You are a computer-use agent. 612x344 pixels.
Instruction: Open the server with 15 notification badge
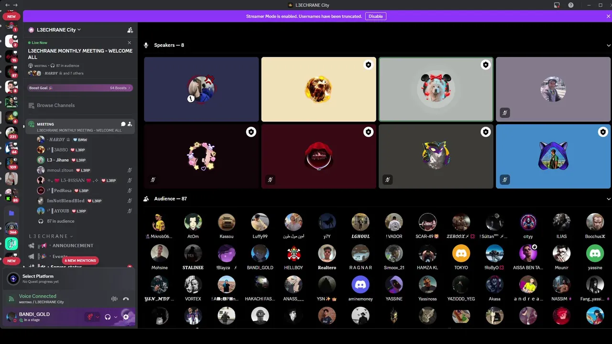(x=11, y=56)
